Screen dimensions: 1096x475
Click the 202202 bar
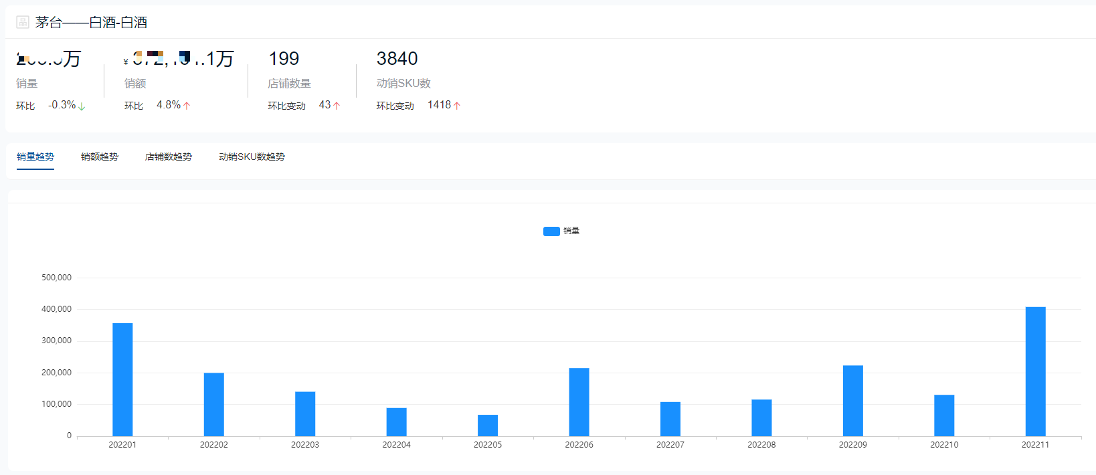(214, 404)
